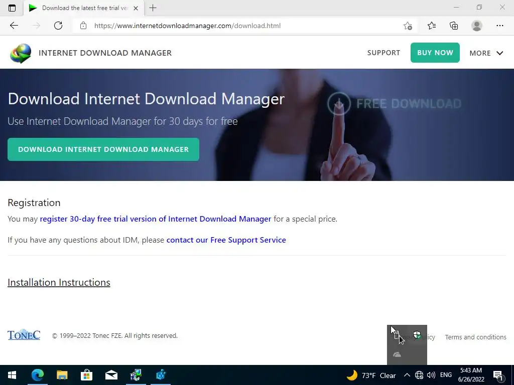Open the network globe status icon

click(419, 375)
